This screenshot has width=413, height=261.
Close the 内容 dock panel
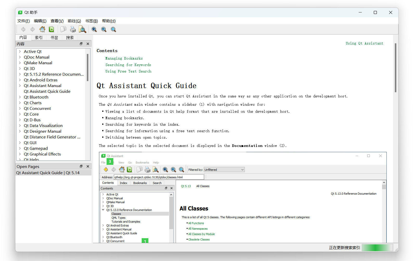point(88,44)
